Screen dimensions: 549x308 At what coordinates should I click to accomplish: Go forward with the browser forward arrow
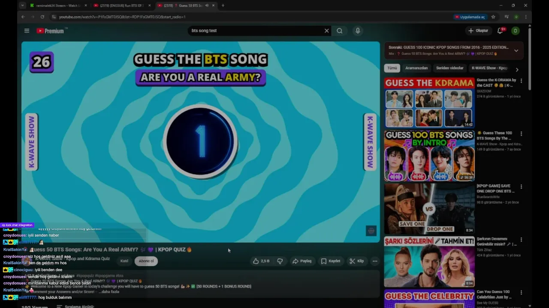33,17
